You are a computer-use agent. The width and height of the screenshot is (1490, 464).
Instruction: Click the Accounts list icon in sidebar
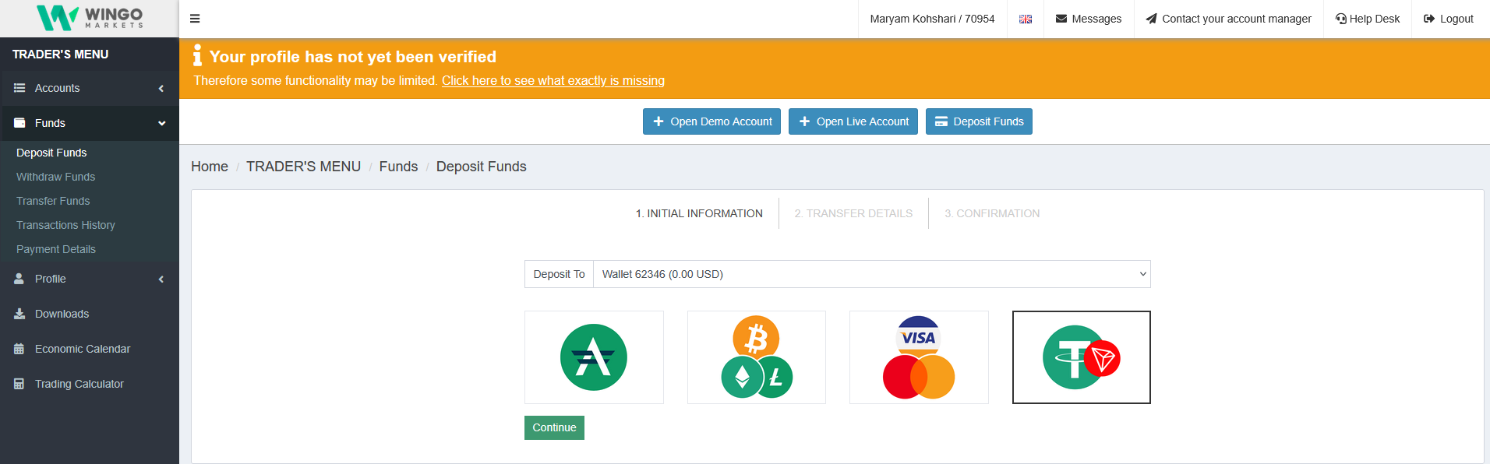[19, 88]
